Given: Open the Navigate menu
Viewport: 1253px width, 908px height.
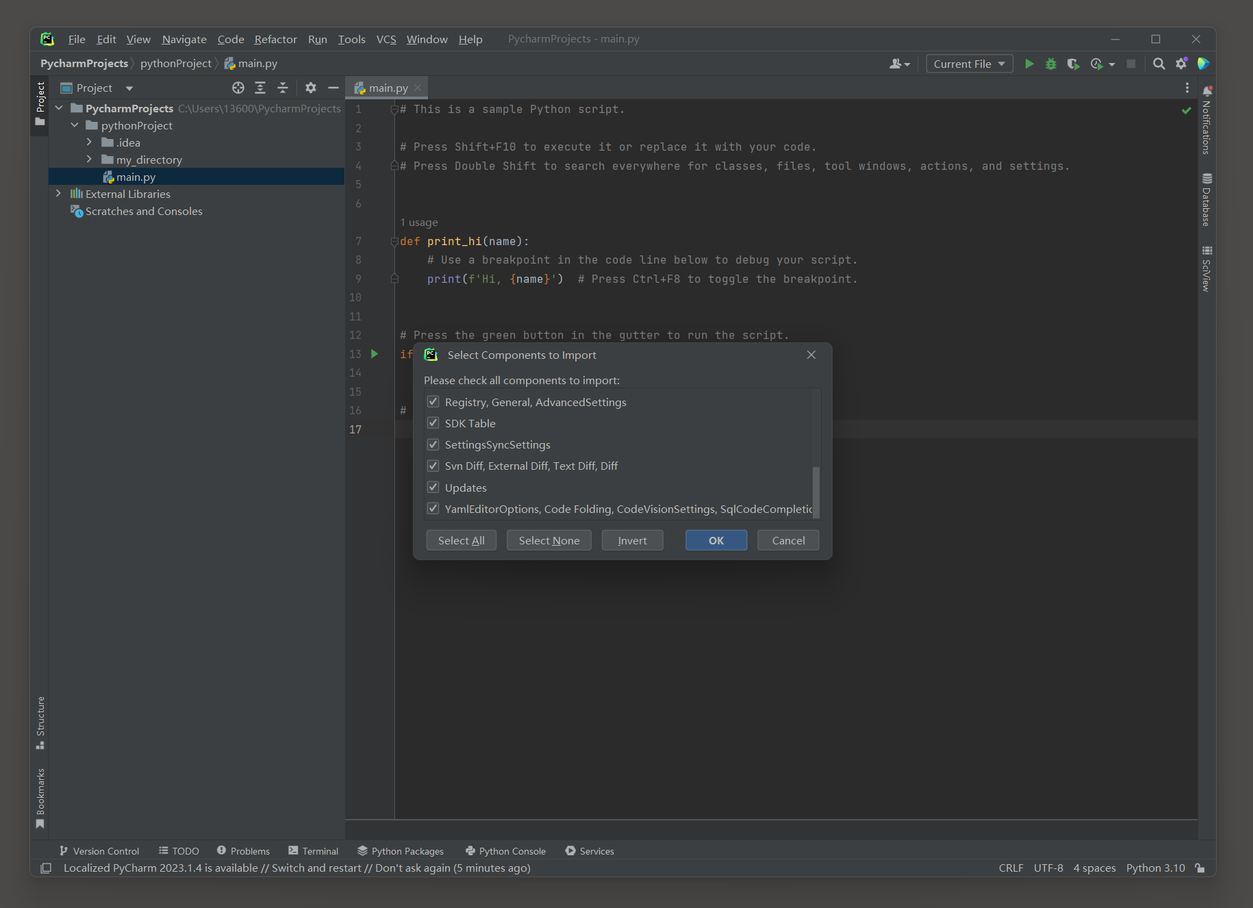Looking at the screenshot, I should coord(184,39).
